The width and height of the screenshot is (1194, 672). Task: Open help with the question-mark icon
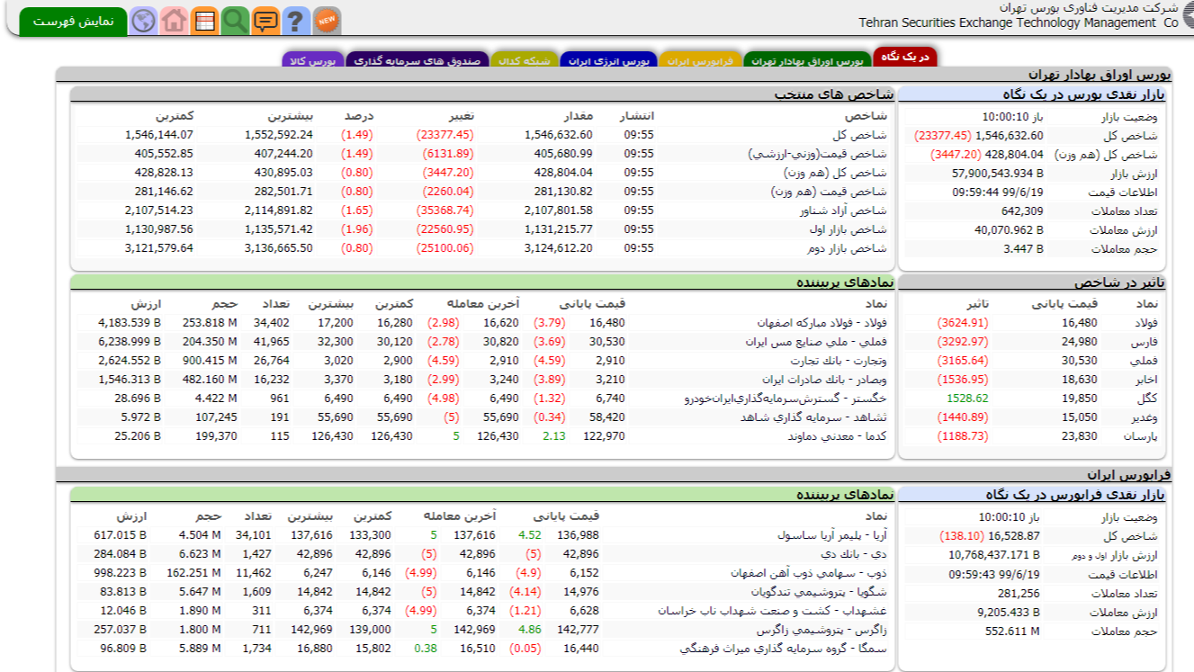pyautogui.click(x=296, y=20)
